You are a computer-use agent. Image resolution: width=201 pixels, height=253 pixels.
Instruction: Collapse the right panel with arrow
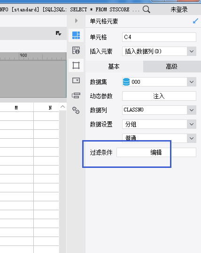[x=76, y=21]
